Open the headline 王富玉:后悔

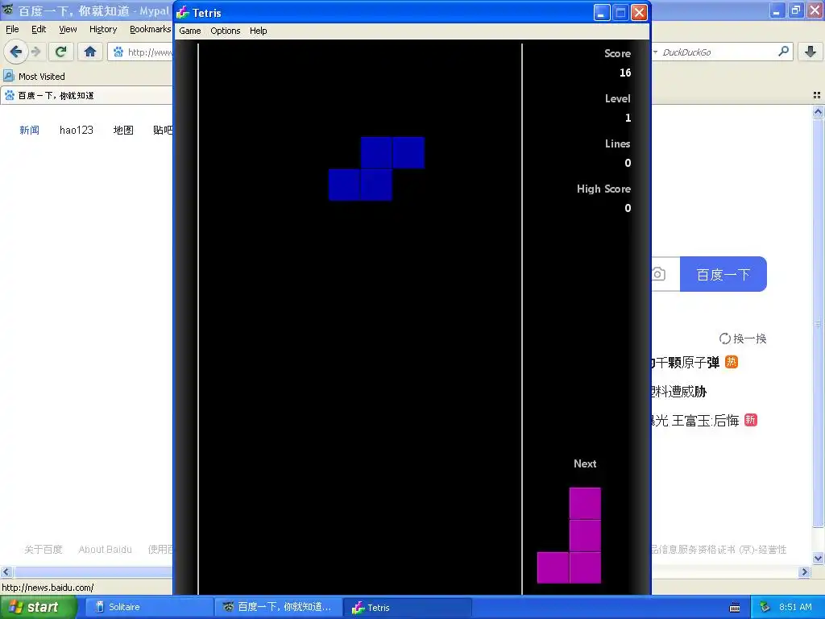pos(695,420)
